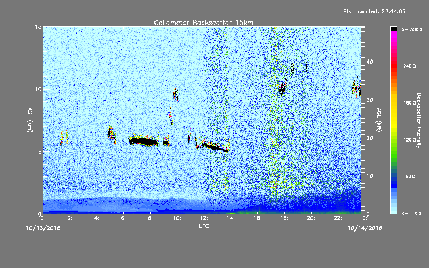Image resolution: width=429 pixels, height=268 pixels.
Task: Click the start date '10/13/2016'
Action: (43, 228)
